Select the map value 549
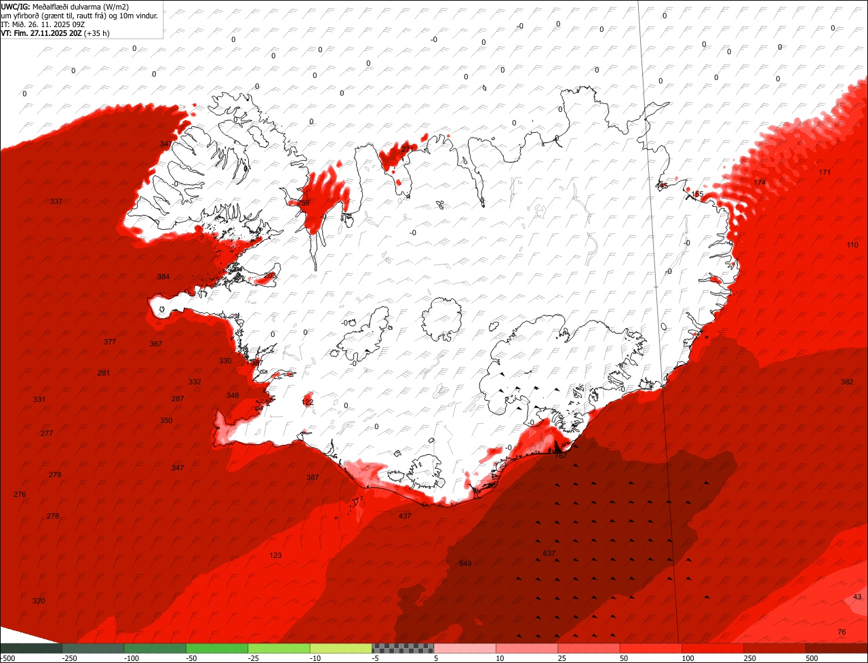Image resolution: width=868 pixels, height=663 pixels. click(x=465, y=564)
